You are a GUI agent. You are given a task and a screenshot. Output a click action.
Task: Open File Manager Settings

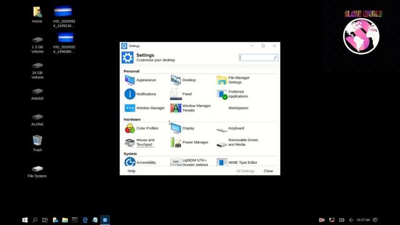pyautogui.click(x=233, y=80)
